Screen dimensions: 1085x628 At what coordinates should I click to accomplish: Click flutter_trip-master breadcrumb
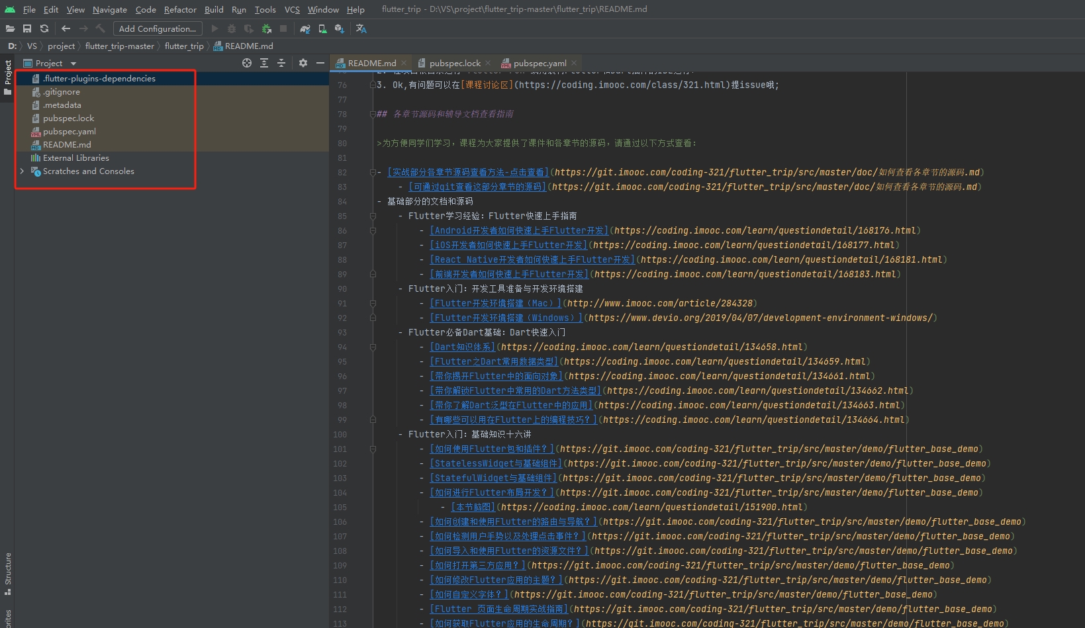tap(119, 46)
